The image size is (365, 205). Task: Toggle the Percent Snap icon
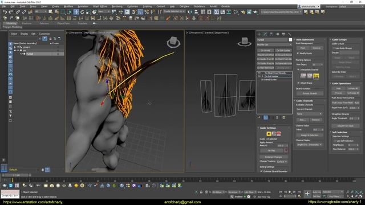coord(147,12)
